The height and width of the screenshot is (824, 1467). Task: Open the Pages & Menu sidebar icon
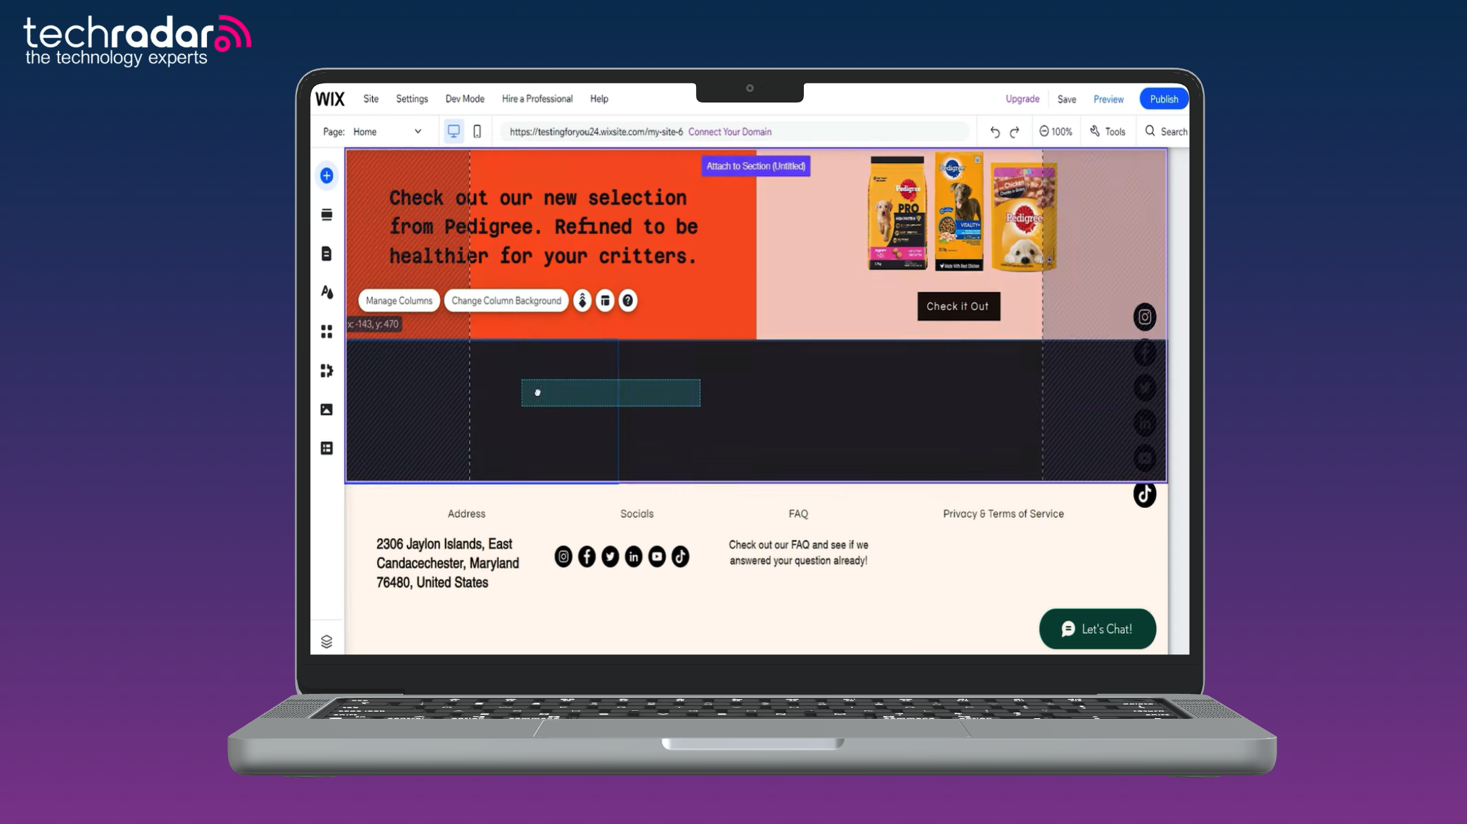[x=327, y=254]
